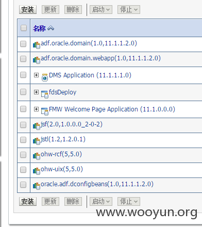
Task: Check the adf.oracle.domain(1.0,11.1.1.2.0) row checkbox
Action: 23,44
